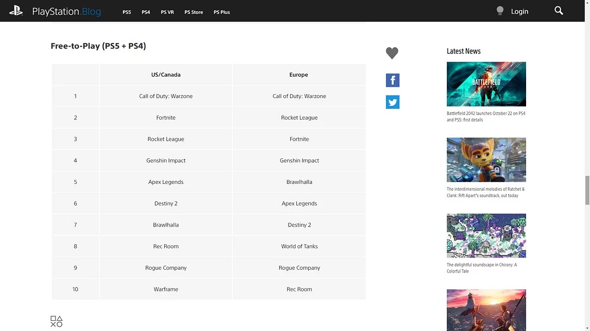Read 'Battlefield 2042 launches October 22' article link
590x331 pixels.
tap(486, 117)
